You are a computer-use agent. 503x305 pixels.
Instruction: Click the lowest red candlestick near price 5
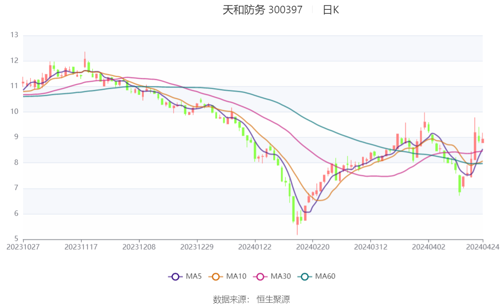(x=297, y=221)
